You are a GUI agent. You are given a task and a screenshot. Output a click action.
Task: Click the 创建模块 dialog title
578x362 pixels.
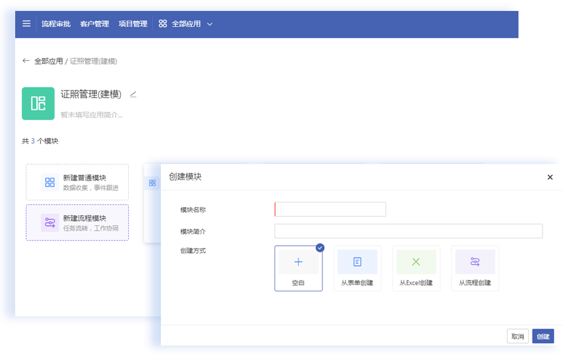point(185,177)
